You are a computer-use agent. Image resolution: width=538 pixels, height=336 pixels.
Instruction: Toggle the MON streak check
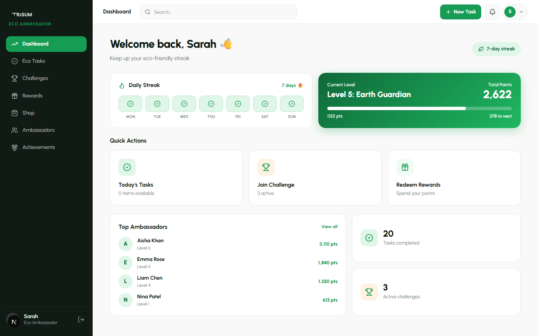130,104
